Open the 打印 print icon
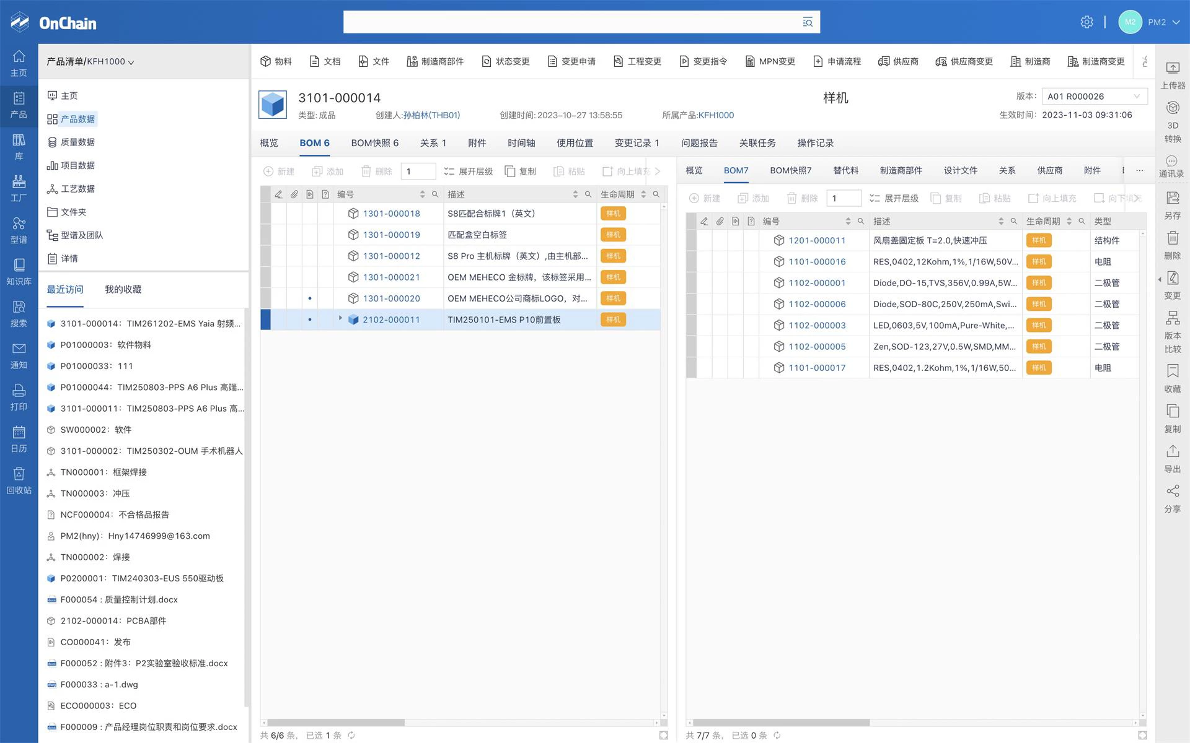Image resolution: width=1190 pixels, height=743 pixels. (19, 398)
